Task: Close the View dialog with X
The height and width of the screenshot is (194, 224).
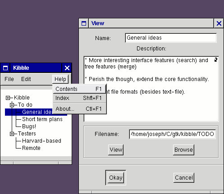Action: tap(219, 23)
